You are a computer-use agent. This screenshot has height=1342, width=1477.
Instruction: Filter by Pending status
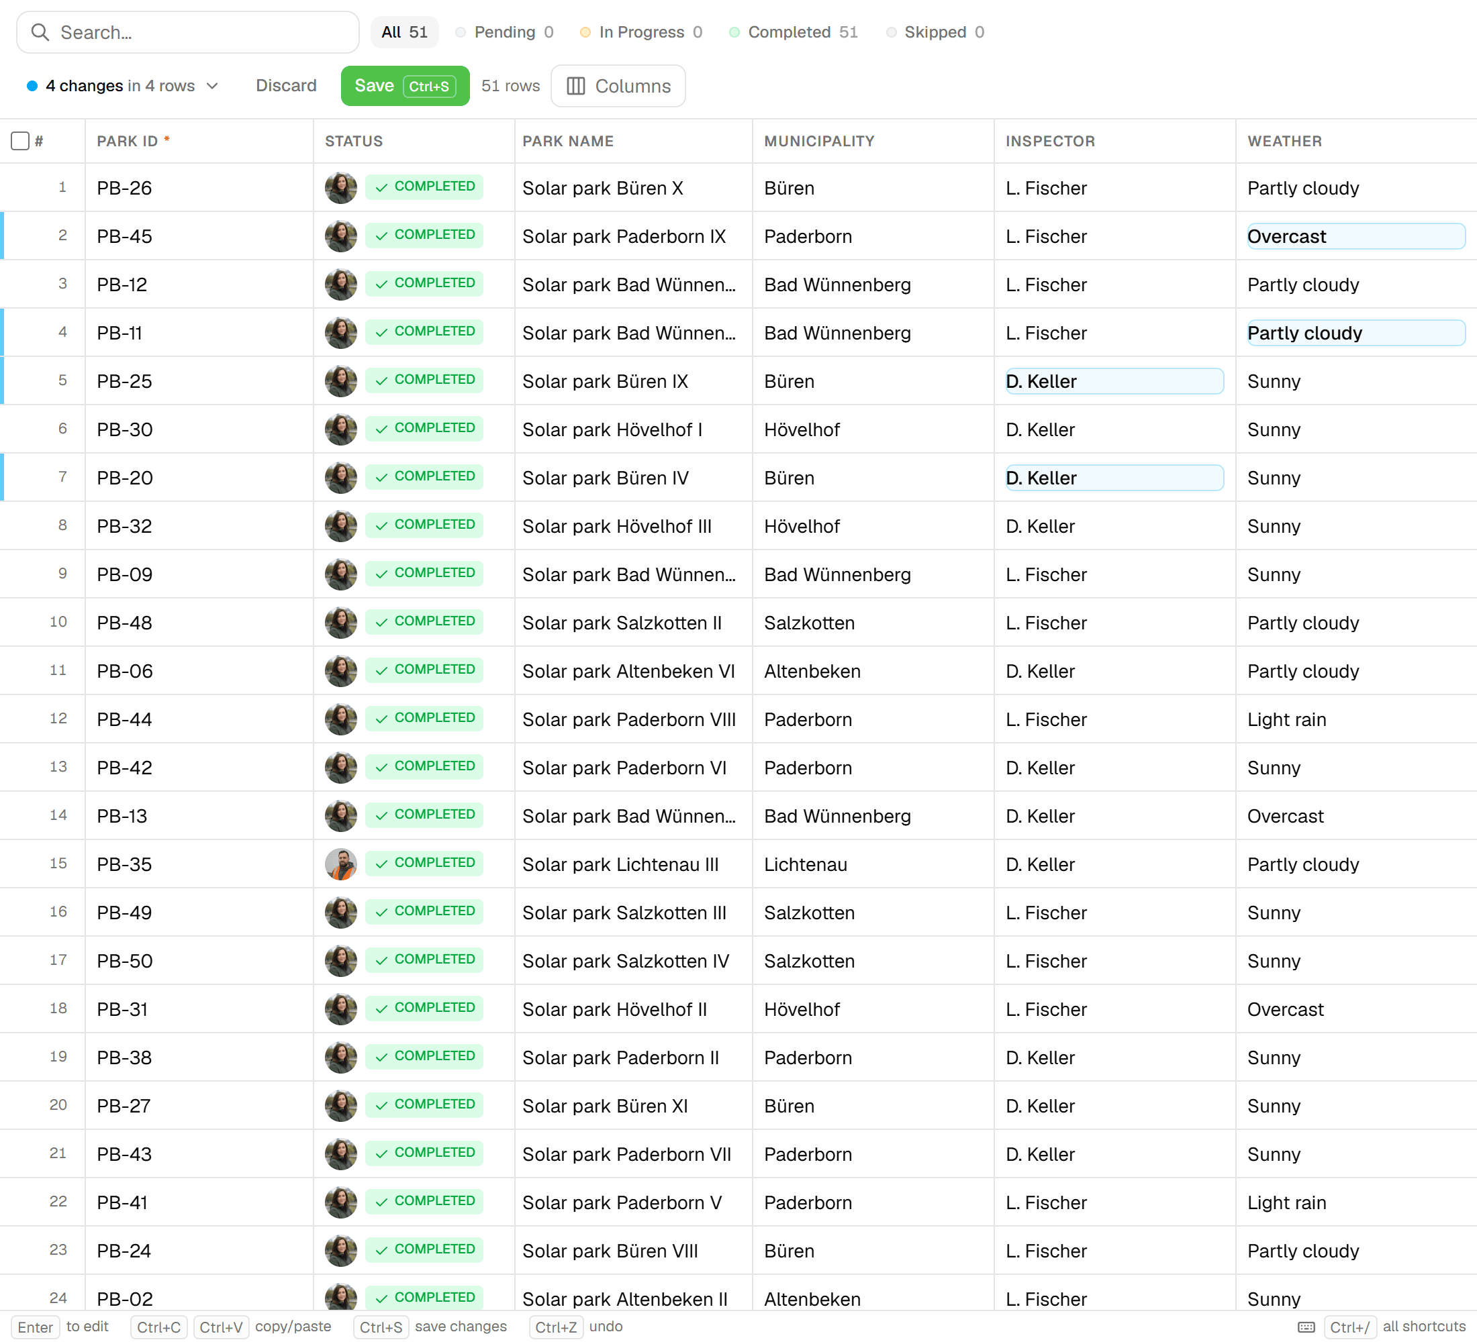[505, 32]
